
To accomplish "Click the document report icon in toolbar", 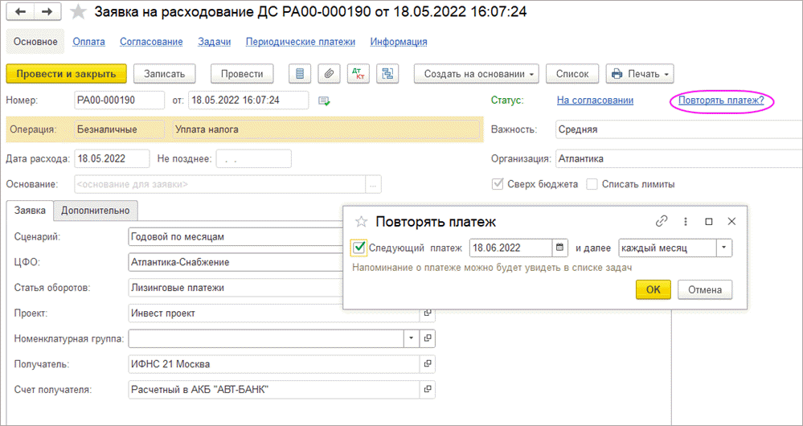I will coord(300,74).
